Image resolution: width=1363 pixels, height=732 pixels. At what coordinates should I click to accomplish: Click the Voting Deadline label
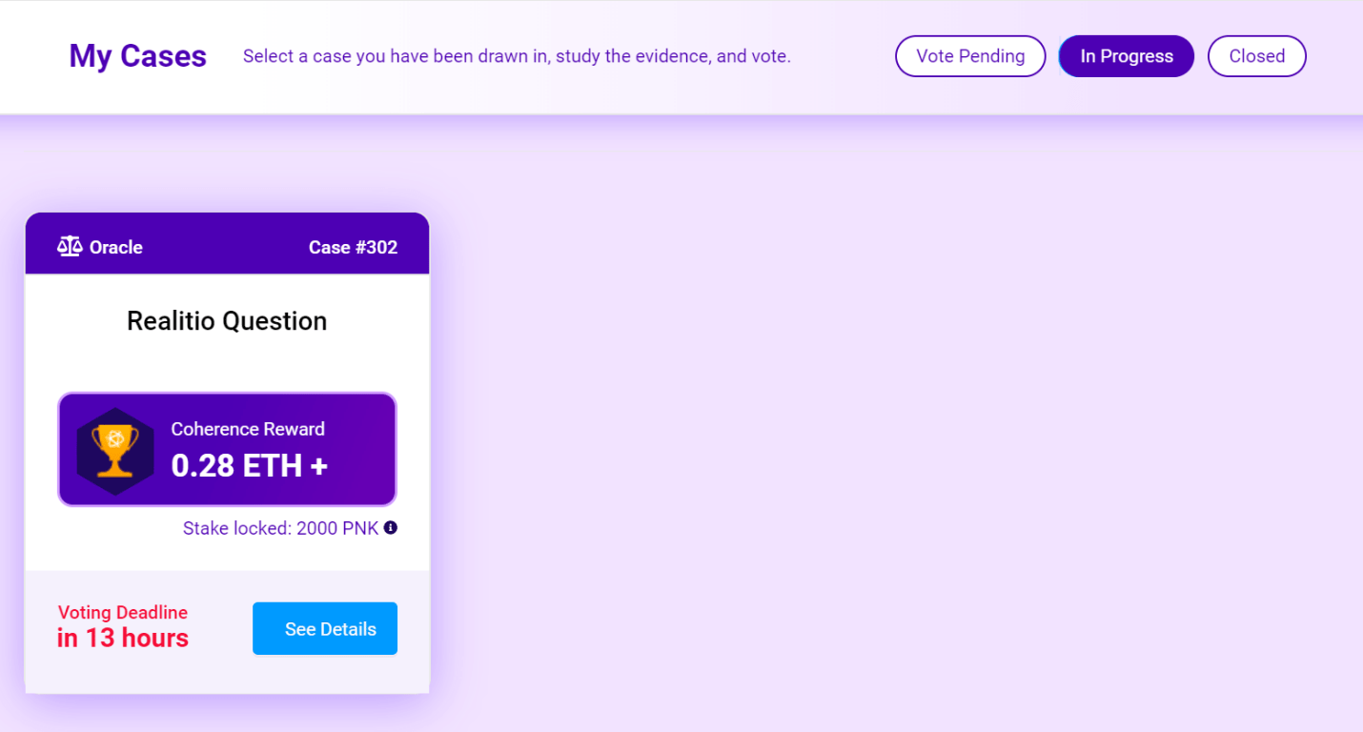click(x=122, y=612)
